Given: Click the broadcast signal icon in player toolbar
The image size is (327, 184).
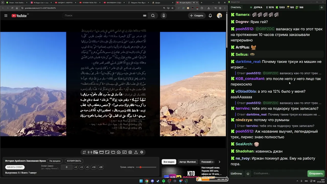Looking at the screenshot, I should 90,152.
